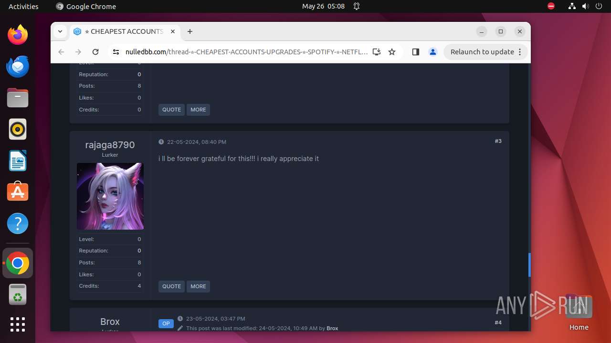Viewport: 611px width, 343px height.
Task: Open a new browser tab
Action: 190,31
